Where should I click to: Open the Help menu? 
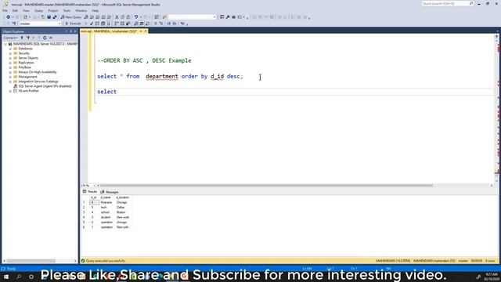[x=96, y=10]
